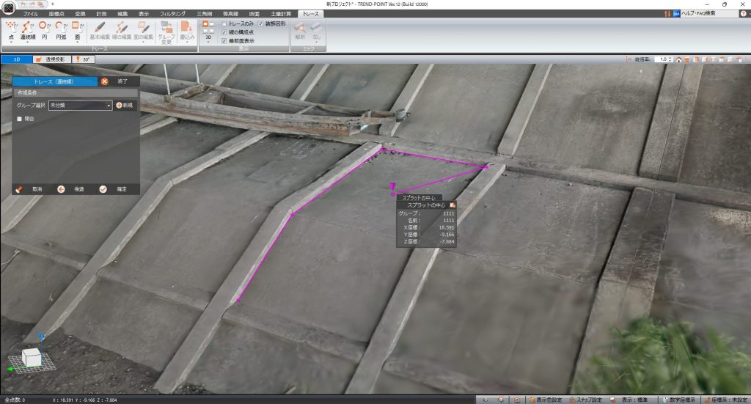Open the ファイル menu tab
Image resolution: width=751 pixels, height=404 pixels.
pos(31,14)
